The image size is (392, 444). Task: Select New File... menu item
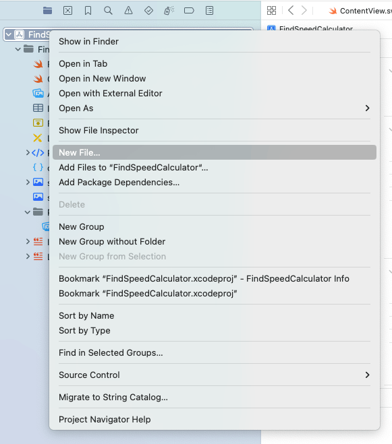coord(215,153)
